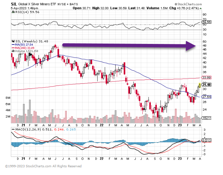The image size is (223, 175).
Task: Click the green up-triangle change indicator
Action: pyautogui.click(x=201, y=8)
